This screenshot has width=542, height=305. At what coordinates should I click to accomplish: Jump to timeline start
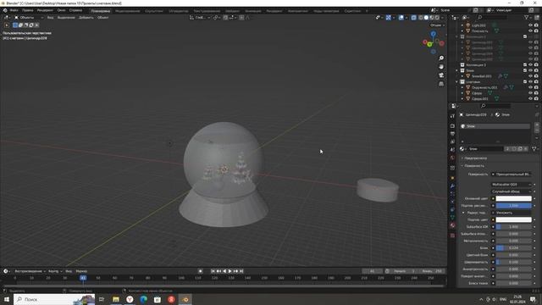pos(213,271)
